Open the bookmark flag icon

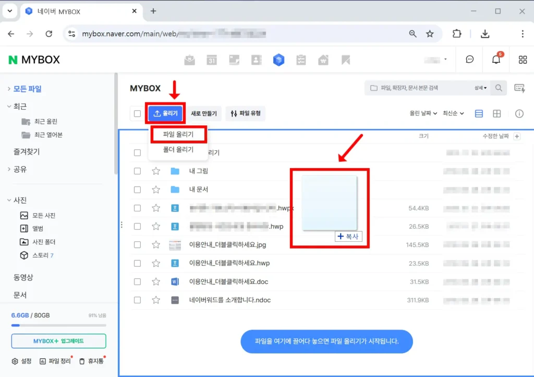(x=346, y=60)
